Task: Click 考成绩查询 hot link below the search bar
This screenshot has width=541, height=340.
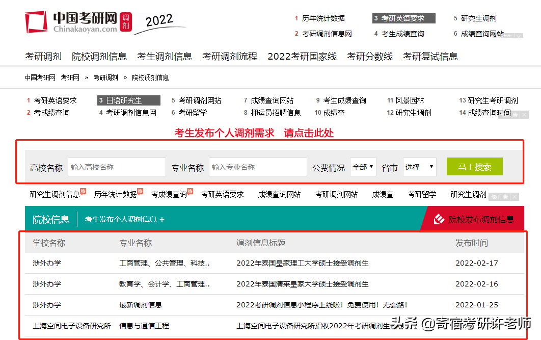Action: click(x=169, y=194)
